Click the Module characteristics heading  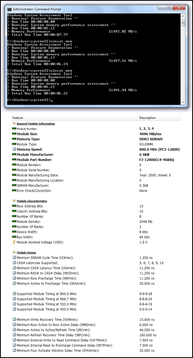pos(32,201)
